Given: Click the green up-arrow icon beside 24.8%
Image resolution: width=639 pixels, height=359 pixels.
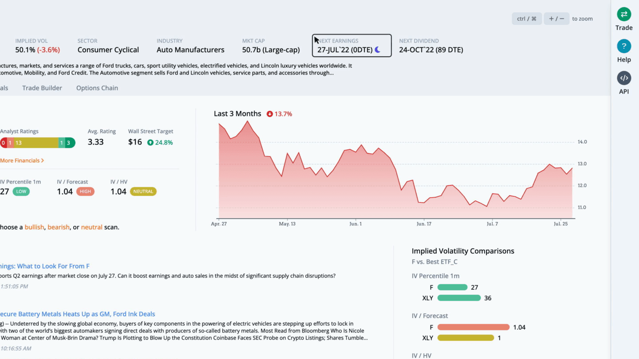Looking at the screenshot, I should click(150, 142).
